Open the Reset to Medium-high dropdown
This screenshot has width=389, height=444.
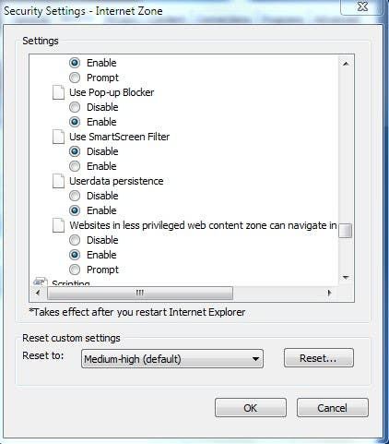pos(172,359)
